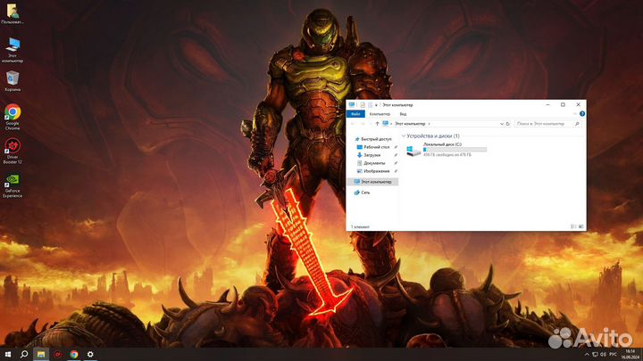Expand the breadcrumb chevron after Этот компьютер
The image size is (643, 361).
(429, 124)
